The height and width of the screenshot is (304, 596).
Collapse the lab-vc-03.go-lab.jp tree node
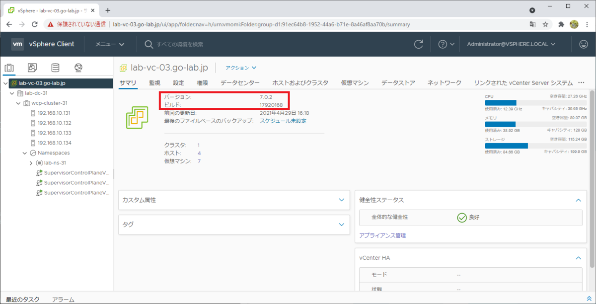coord(5,83)
